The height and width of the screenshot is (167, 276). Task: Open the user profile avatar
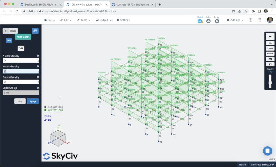(270, 20)
